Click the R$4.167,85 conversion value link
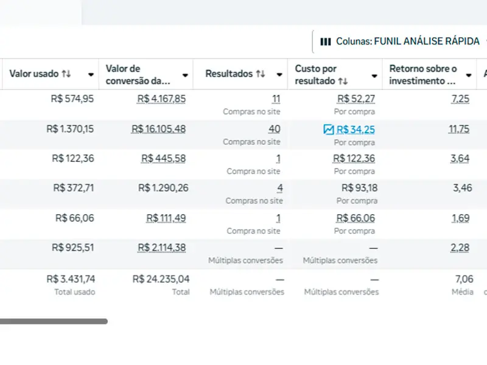The width and height of the screenshot is (487, 365). coord(161,99)
